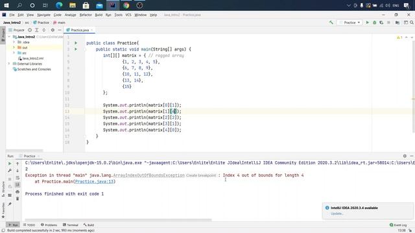This screenshot has height=233, width=415.
Task: Pin the Run tab
Action: (10, 204)
